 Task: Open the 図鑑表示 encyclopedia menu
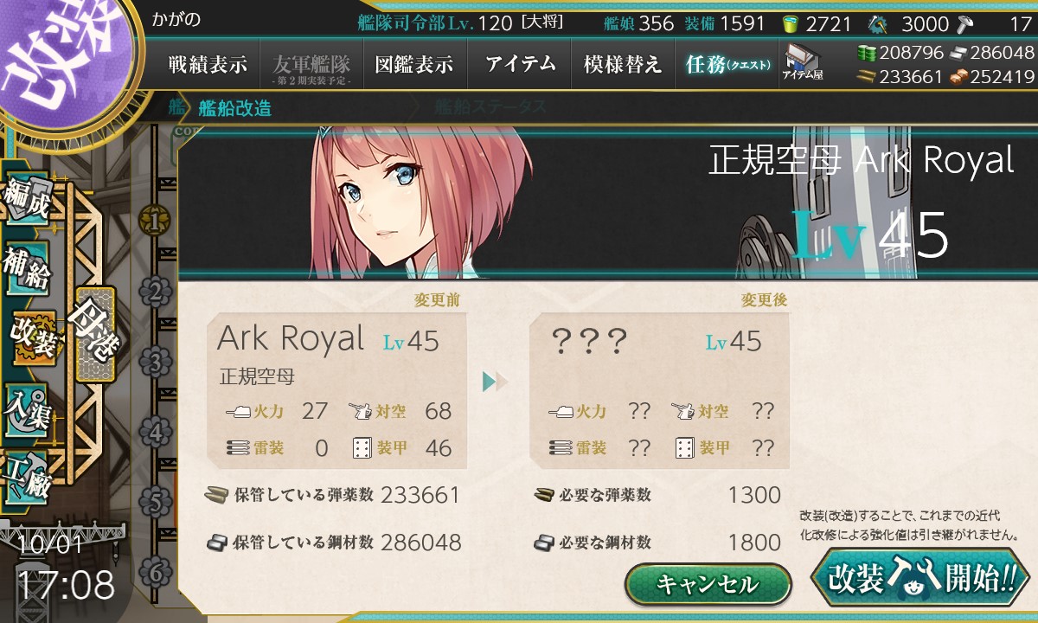(x=414, y=64)
